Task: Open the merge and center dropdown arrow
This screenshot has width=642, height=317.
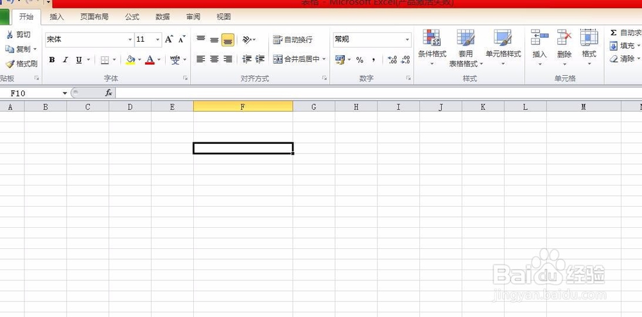Action: click(x=324, y=59)
